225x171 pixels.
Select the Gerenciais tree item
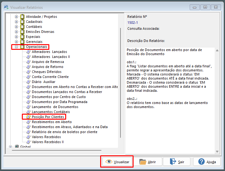tap(34, 42)
